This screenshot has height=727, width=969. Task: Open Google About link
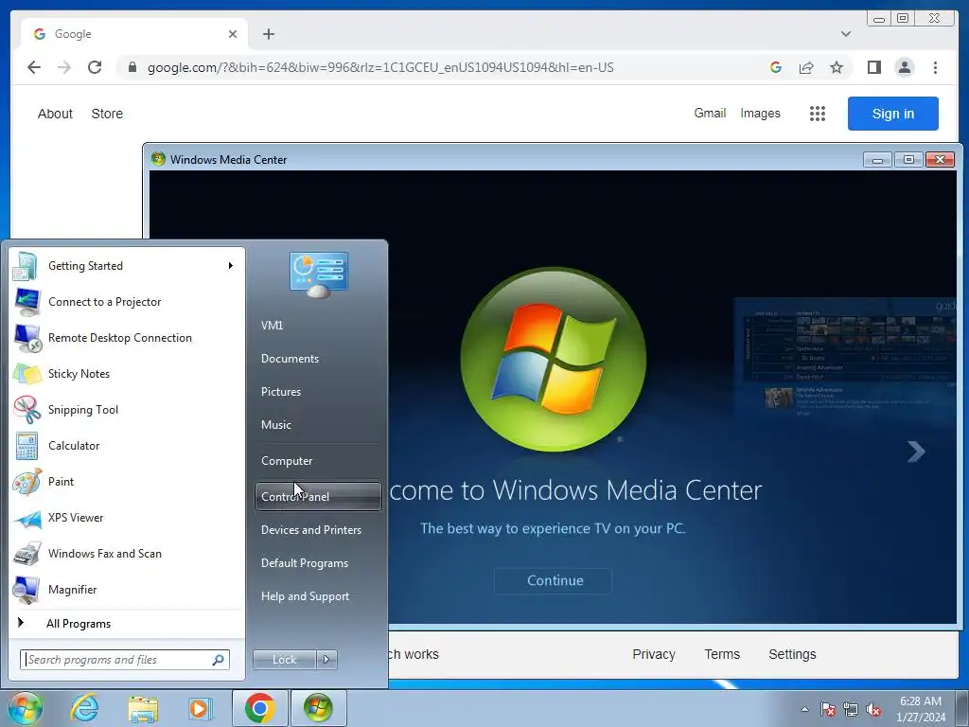55,114
